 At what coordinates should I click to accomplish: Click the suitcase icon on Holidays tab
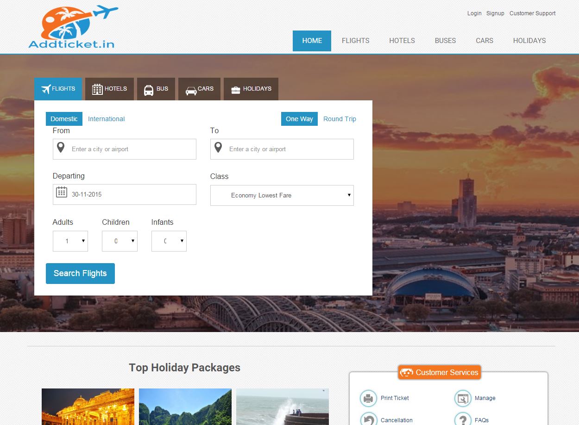pos(236,90)
